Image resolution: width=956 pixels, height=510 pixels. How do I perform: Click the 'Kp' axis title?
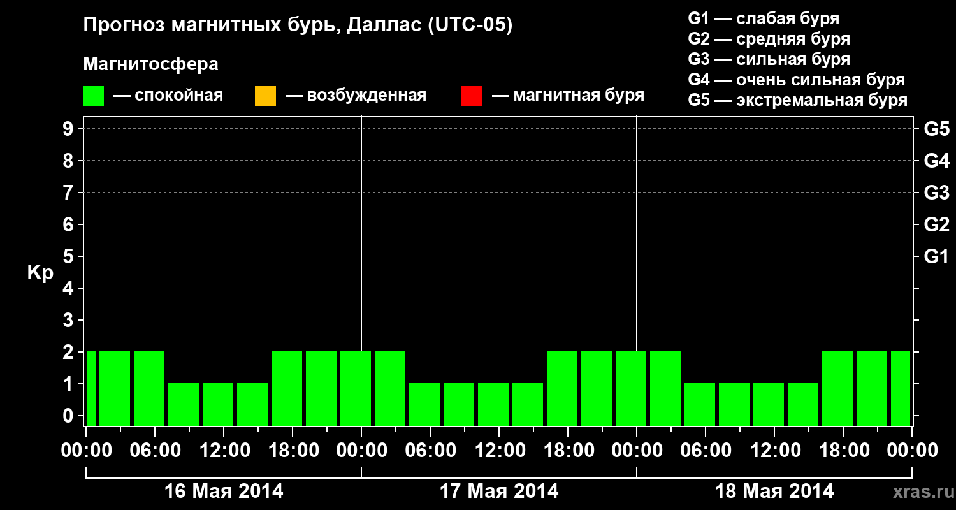click(40, 272)
